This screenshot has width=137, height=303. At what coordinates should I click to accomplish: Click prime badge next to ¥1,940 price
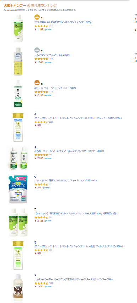pos(47,63)
